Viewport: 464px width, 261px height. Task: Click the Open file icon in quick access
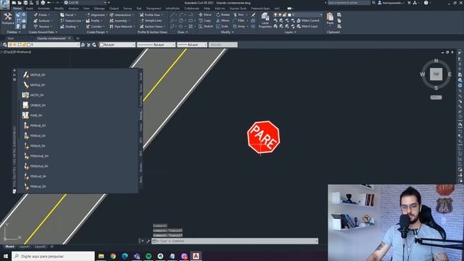coord(20,3)
